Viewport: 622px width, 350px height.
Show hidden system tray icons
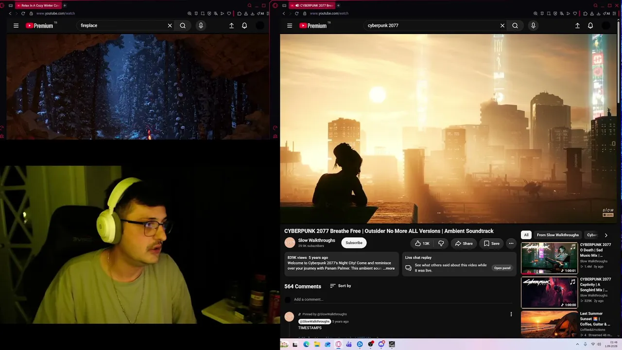[577, 345]
